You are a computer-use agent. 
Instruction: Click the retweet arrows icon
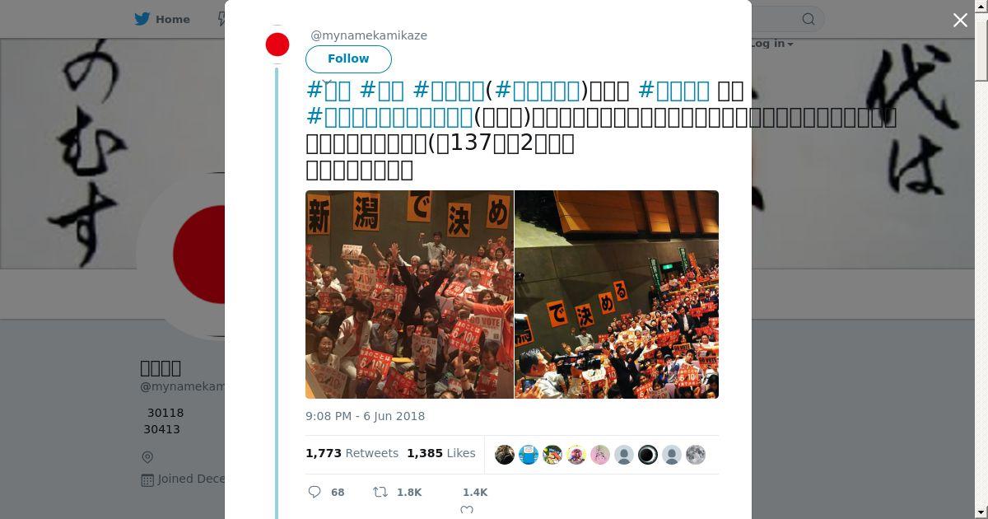click(x=380, y=492)
